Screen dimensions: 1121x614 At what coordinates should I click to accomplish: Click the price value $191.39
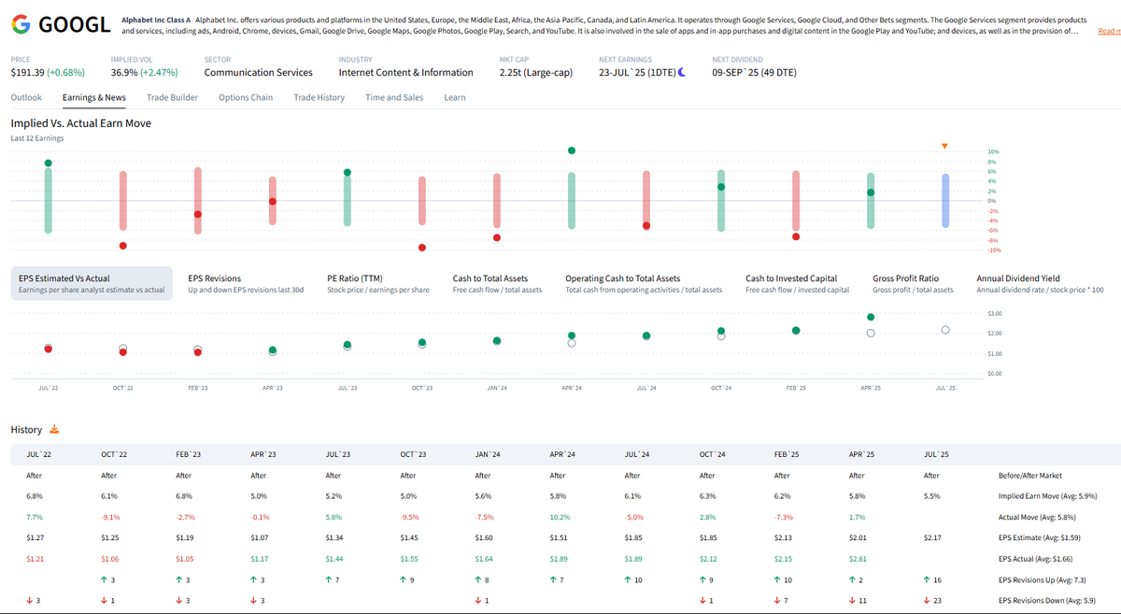coord(26,72)
